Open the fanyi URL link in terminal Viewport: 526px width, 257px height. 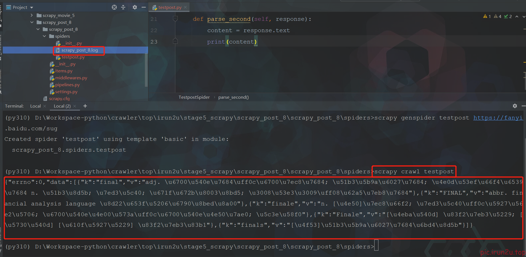[498, 118]
